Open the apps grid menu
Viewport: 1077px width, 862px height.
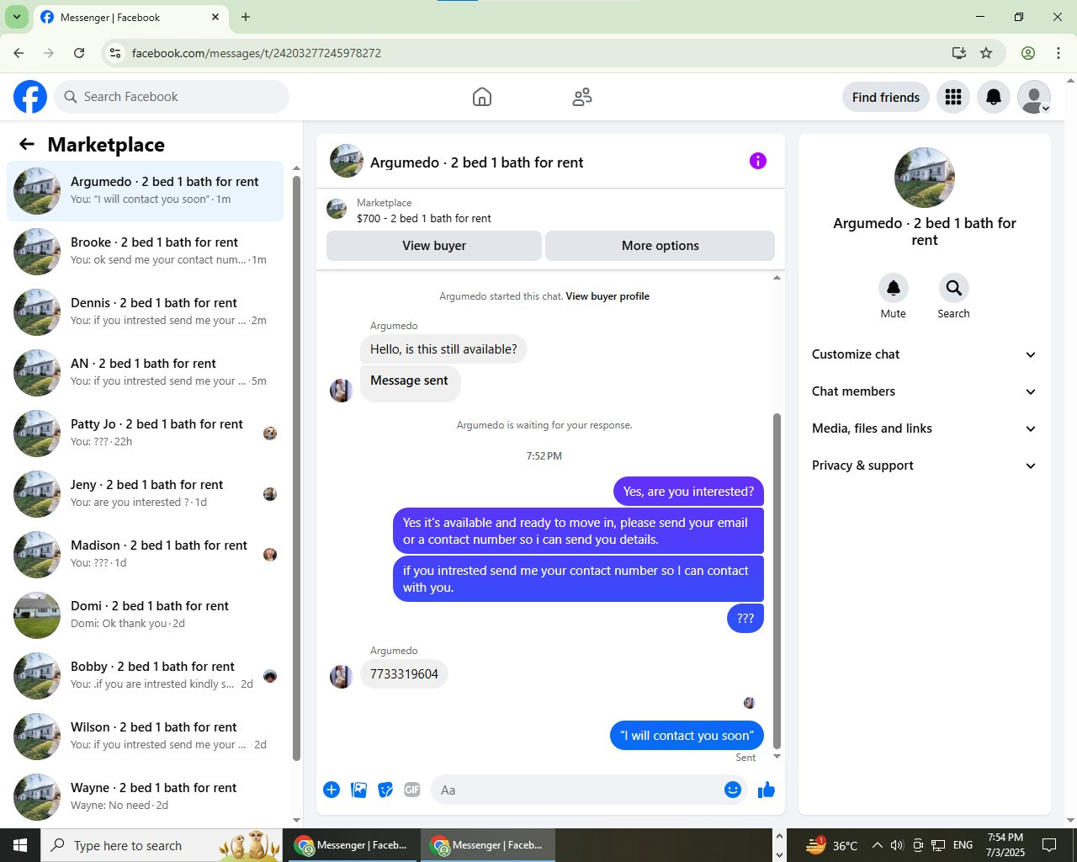click(953, 97)
